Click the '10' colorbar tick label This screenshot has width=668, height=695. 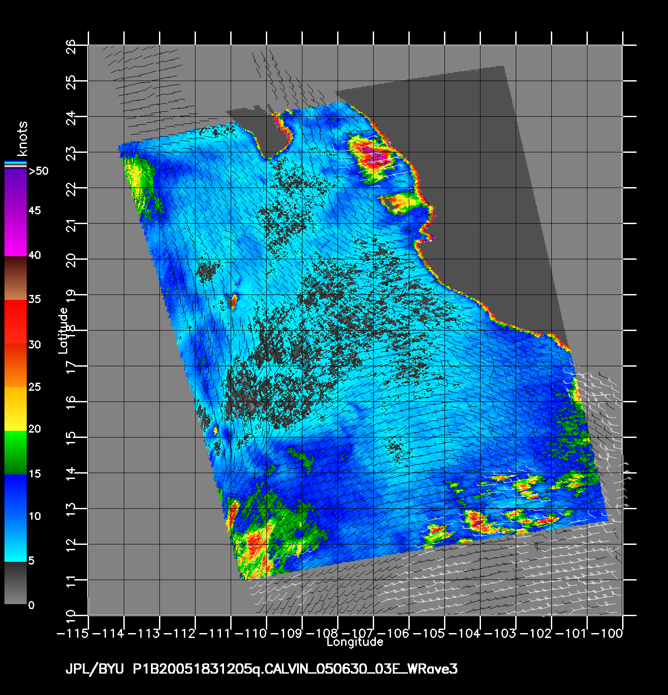(35, 516)
